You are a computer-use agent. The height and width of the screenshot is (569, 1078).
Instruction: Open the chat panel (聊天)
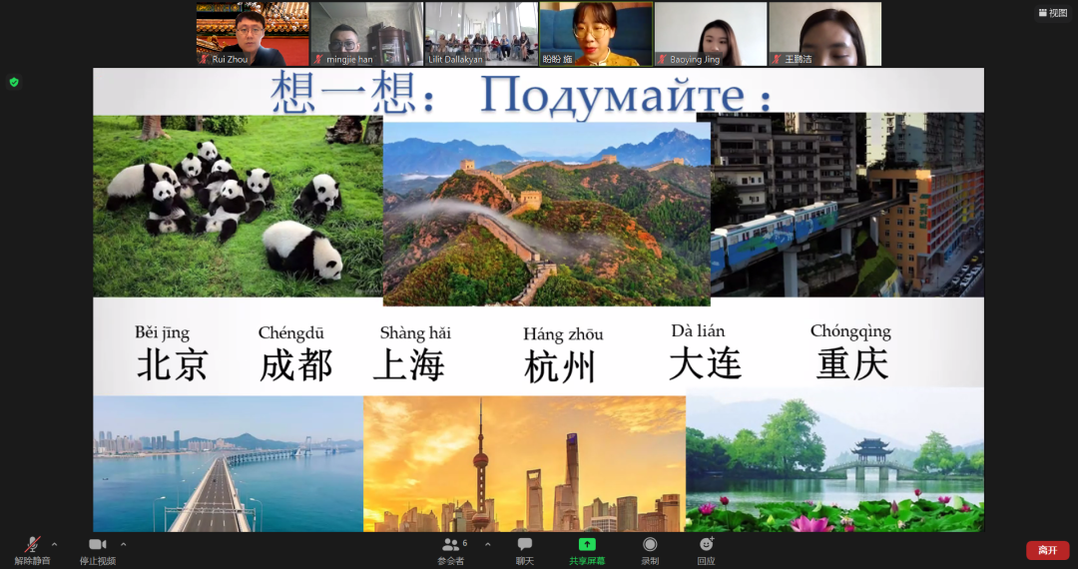pyautogui.click(x=525, y=550)
